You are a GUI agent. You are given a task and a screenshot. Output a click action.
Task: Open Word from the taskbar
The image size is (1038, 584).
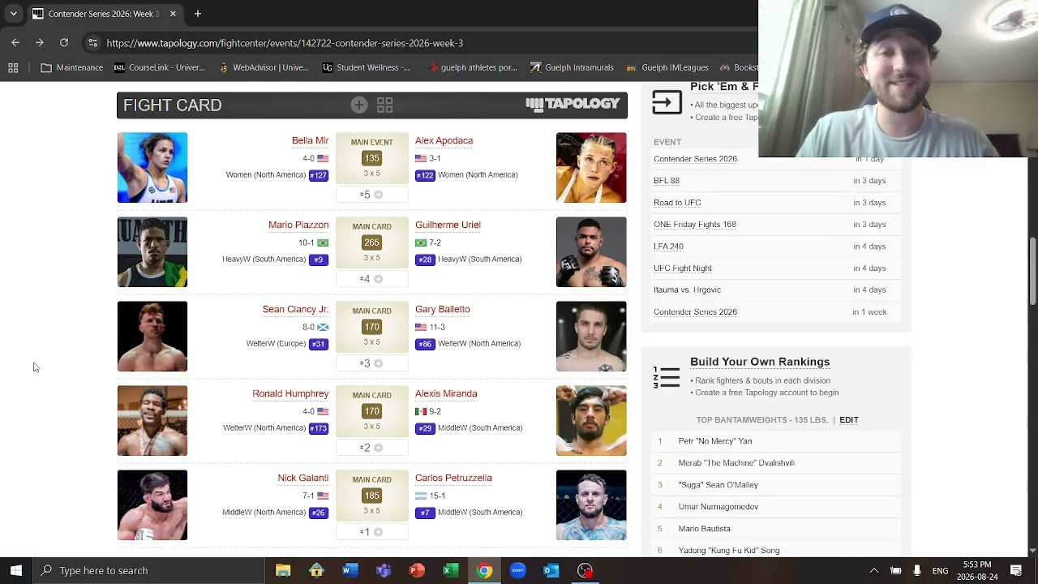[x=350, y=570]
